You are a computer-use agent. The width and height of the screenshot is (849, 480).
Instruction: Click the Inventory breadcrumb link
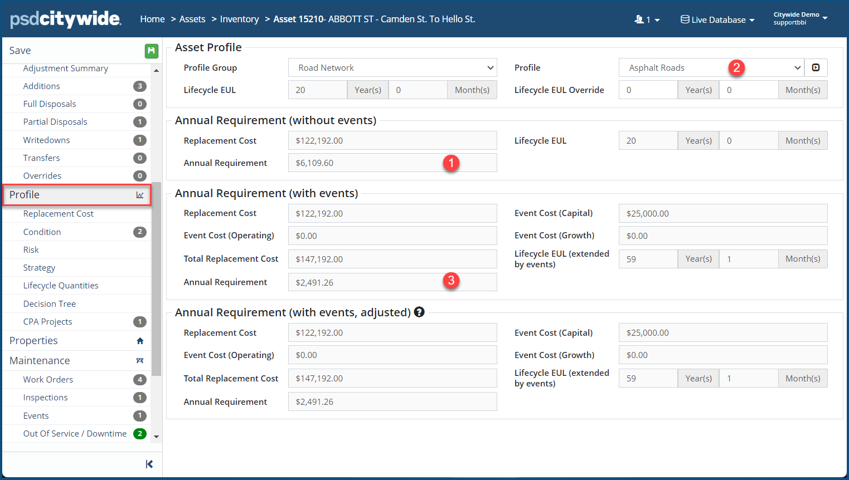239,19
